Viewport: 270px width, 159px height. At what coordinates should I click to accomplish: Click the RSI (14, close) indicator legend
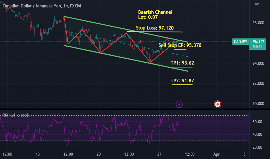[15, 115]
